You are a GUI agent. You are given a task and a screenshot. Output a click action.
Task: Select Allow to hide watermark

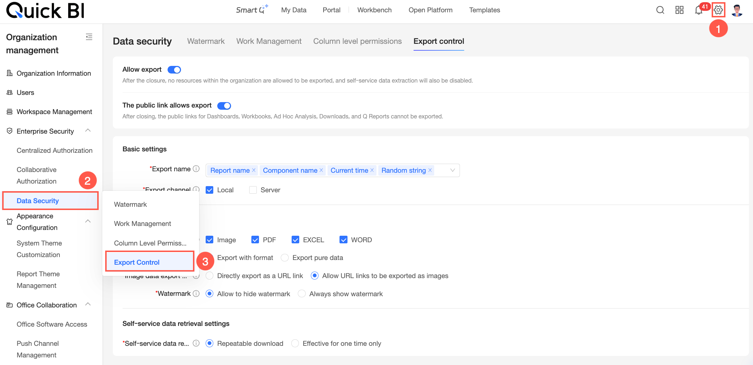pos(210,294)
